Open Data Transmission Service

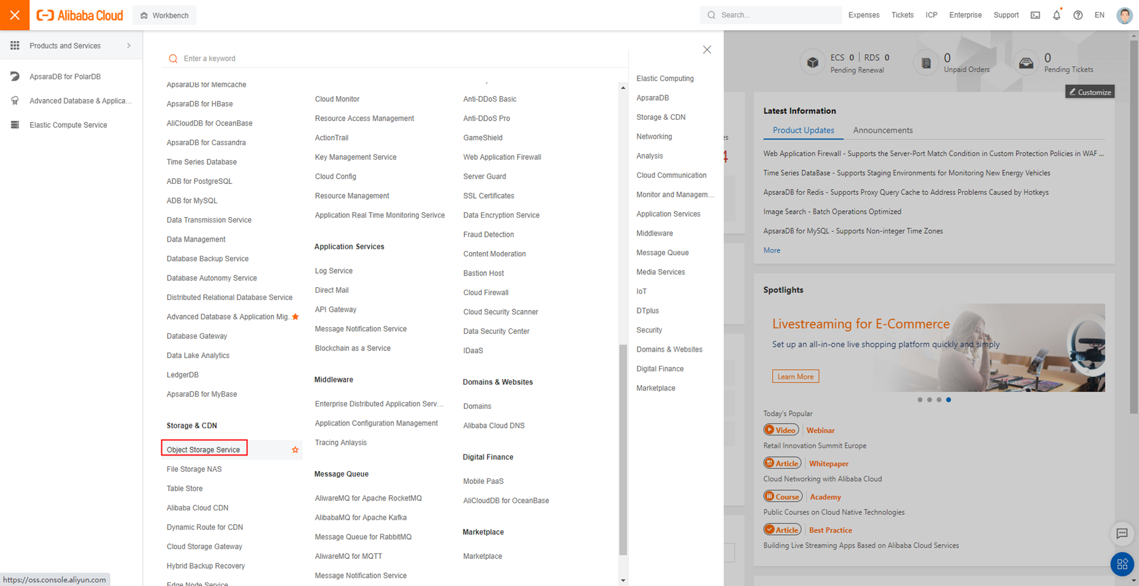(x=209, y=220)
